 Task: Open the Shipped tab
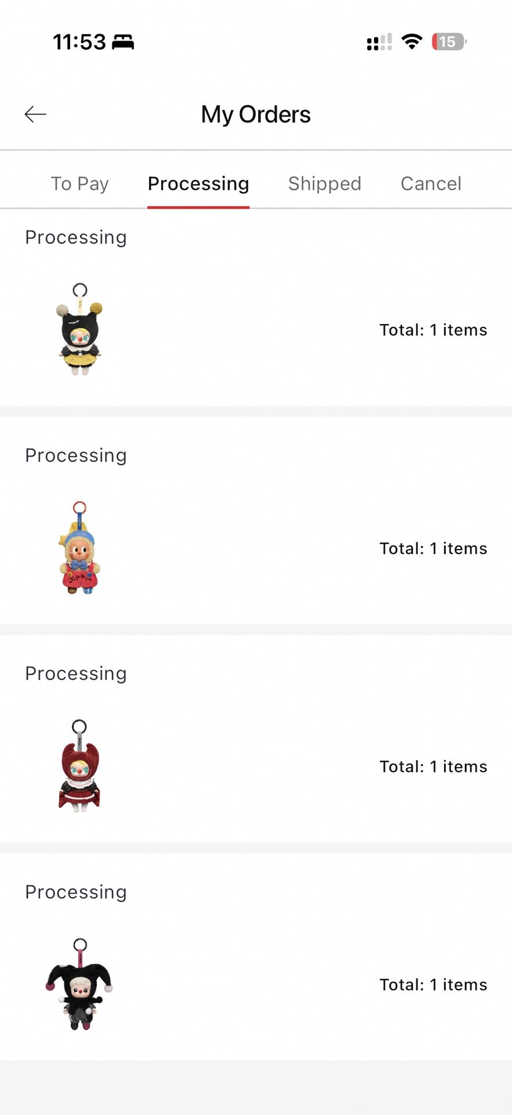(325, 184)
